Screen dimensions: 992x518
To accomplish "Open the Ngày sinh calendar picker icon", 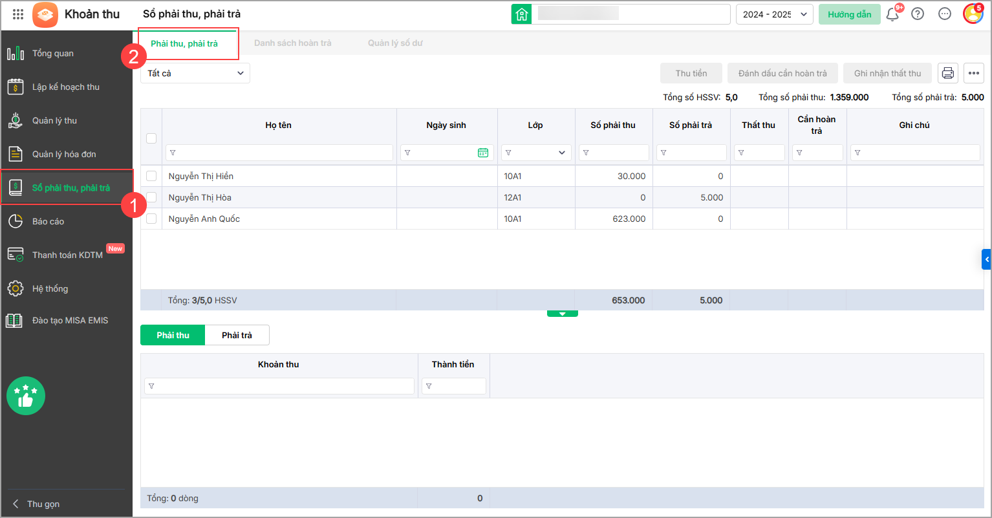I will point(483,153).
